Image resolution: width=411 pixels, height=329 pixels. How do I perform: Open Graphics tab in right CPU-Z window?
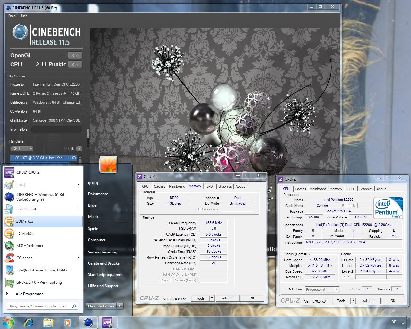click(366, 189)
